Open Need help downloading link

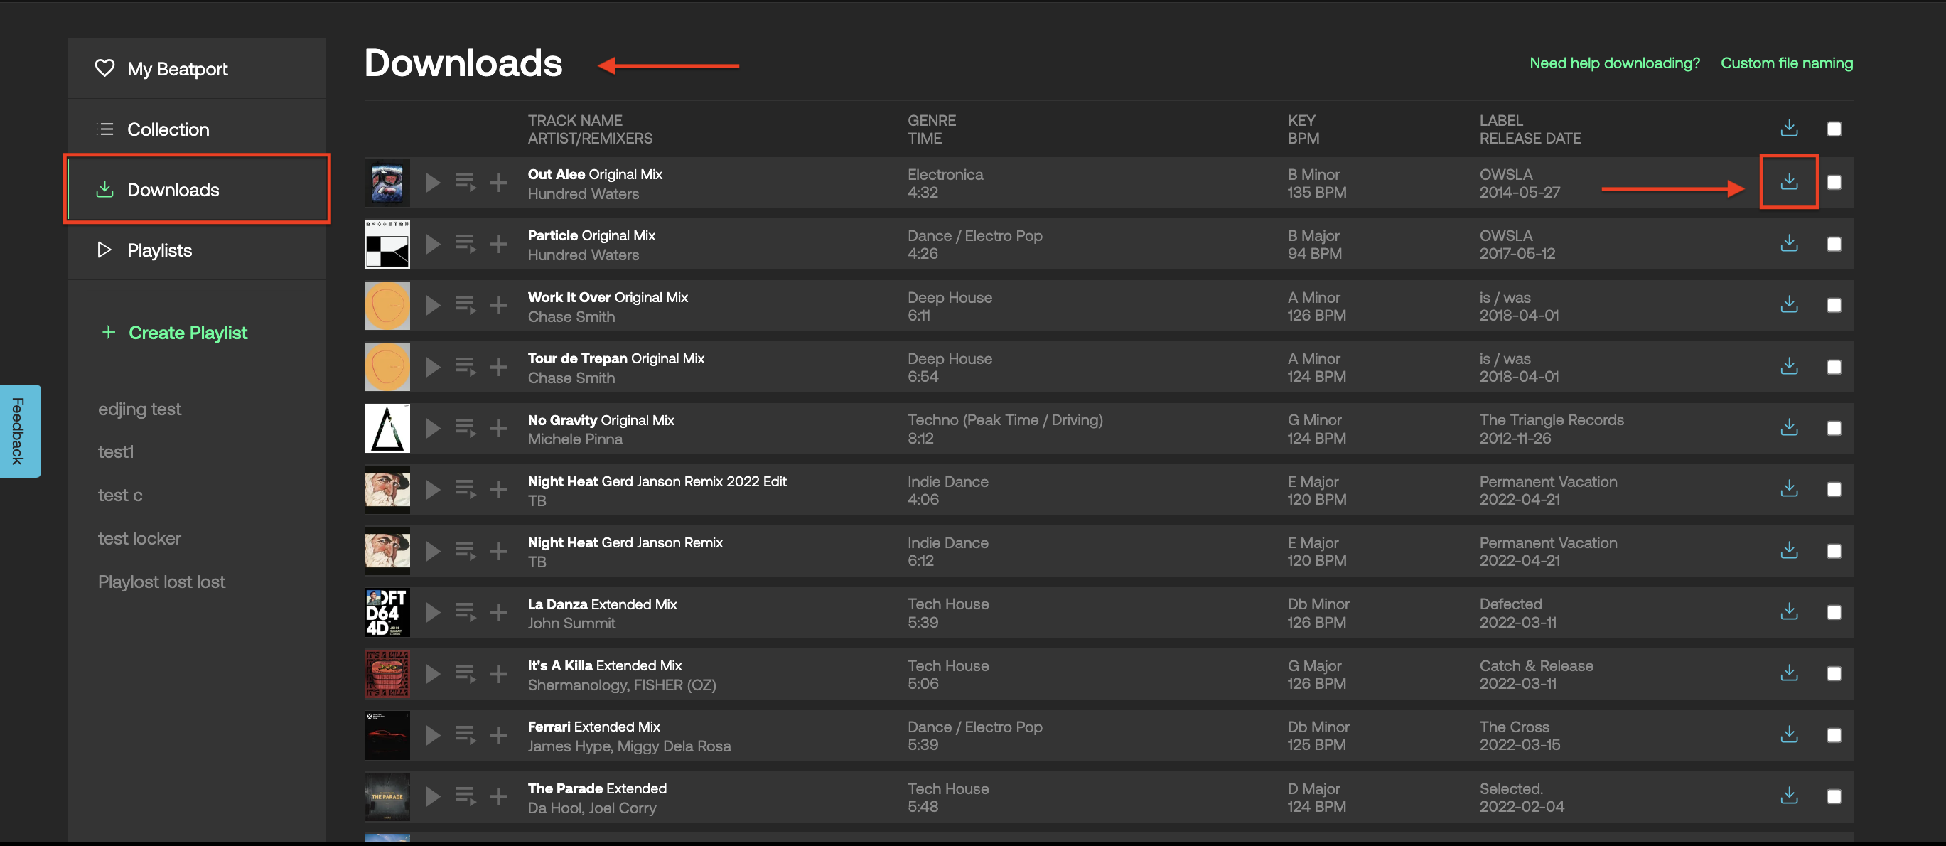1614,63
